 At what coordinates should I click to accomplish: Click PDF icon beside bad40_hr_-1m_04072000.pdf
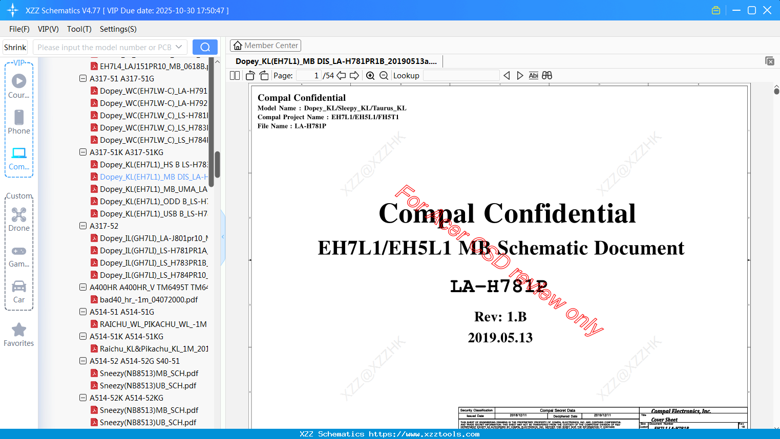click(x=94, y=300)
